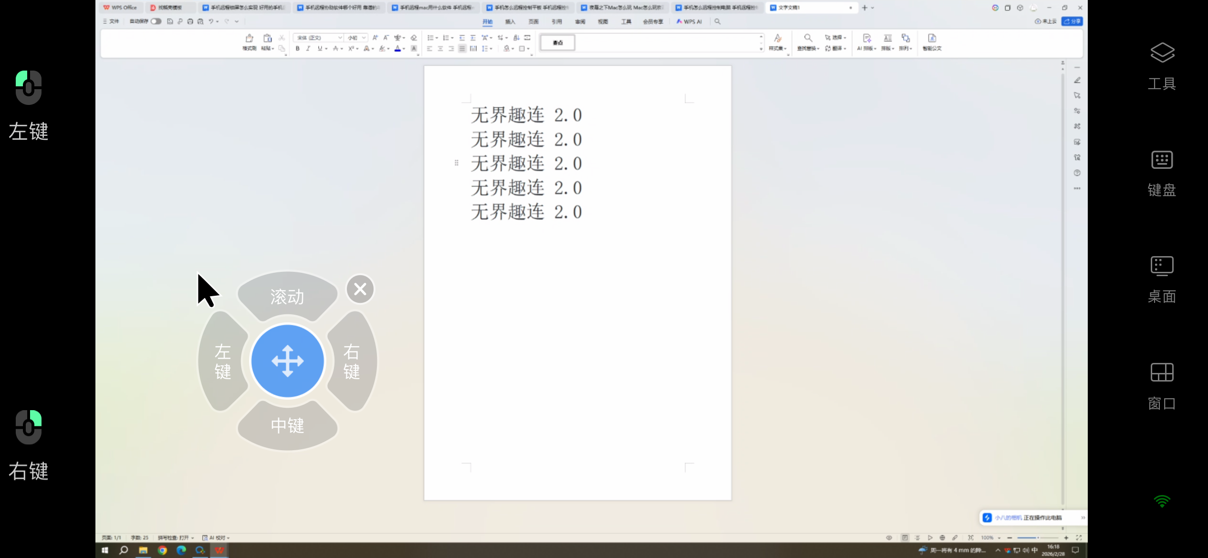The image size is (1208, 558).
Task: Click the eraser clear-formatting icon
Action: click(414, 38)
